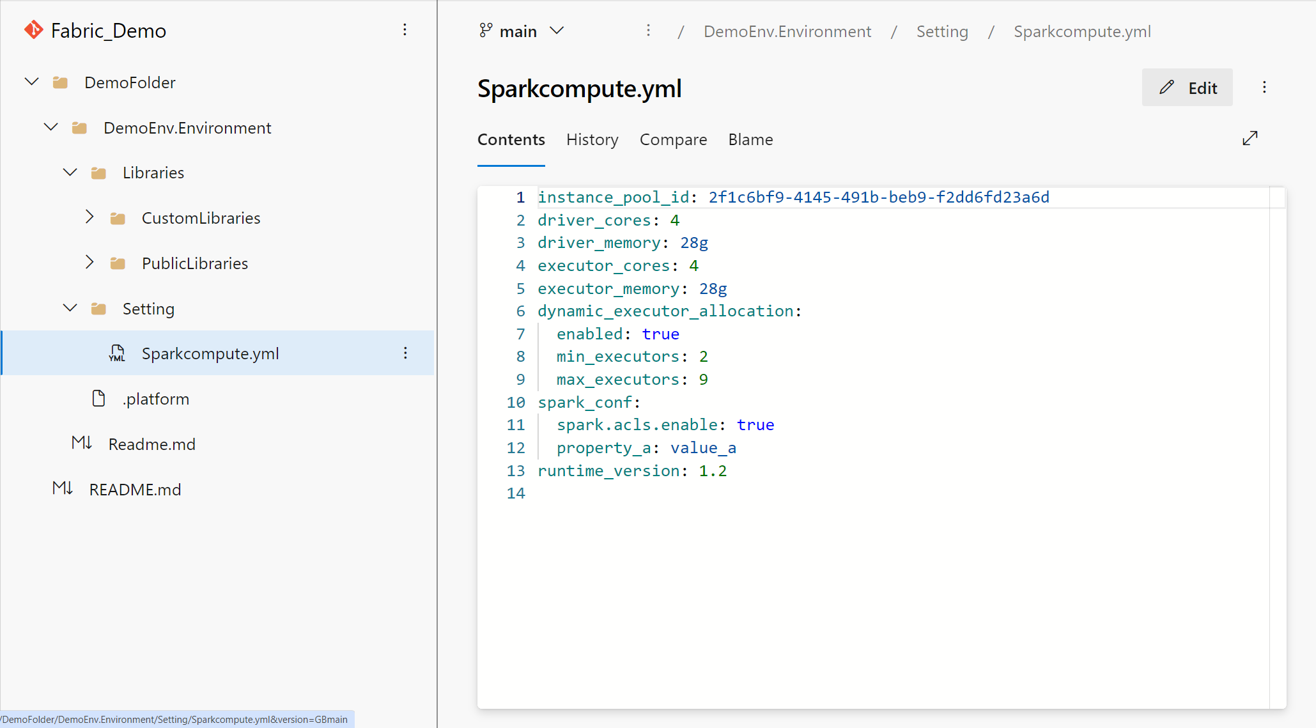Open the three-dot menu for Sparkcompute.yml file
This screenshot has height=728, width=1316.
[405, 352]
